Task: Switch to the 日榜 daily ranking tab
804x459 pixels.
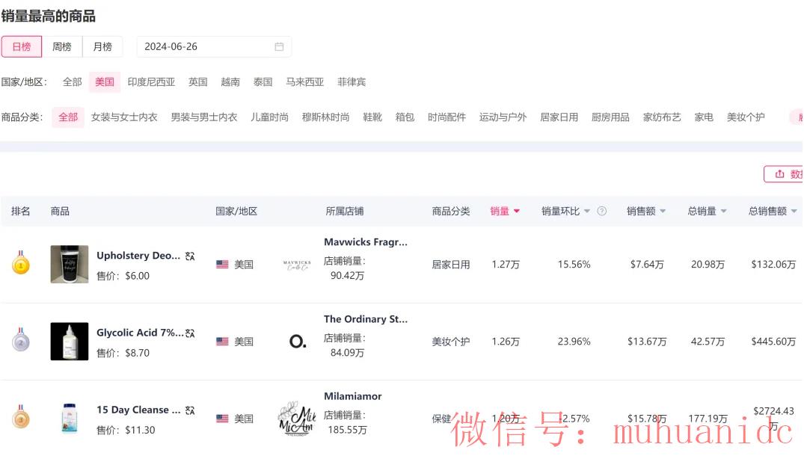Action: [22, 46]
